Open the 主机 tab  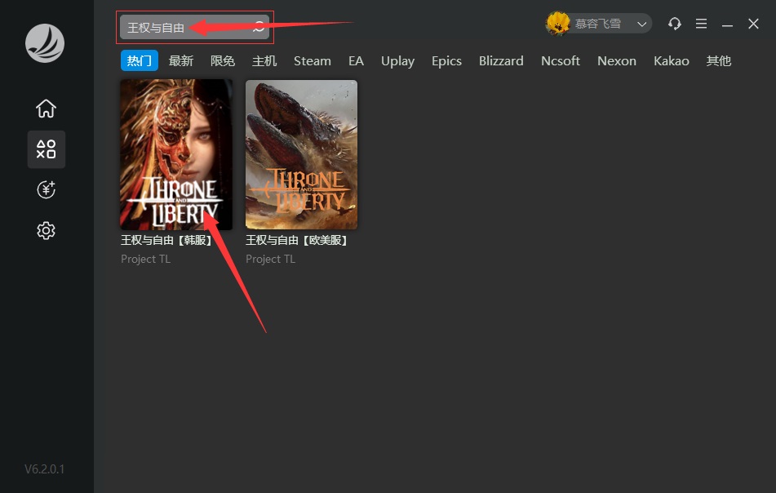point(264,61)
